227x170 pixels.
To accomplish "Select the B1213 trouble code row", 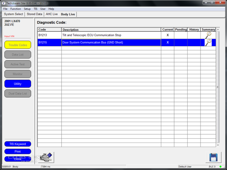I will click(49, 35).
